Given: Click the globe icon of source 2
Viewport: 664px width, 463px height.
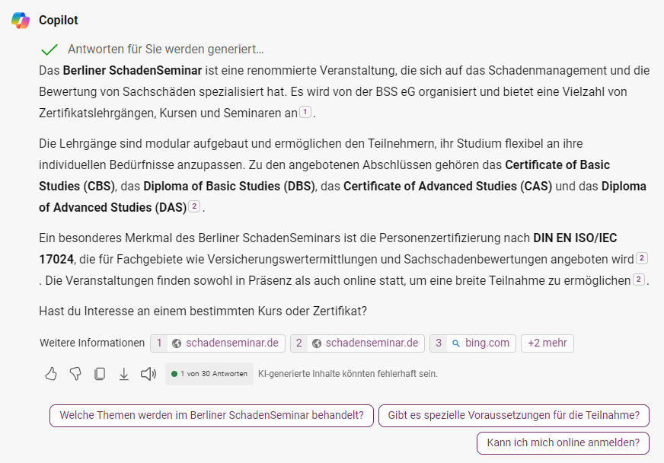Looking at the screenshot, I should pyautogui.click(x=316, y=343).
